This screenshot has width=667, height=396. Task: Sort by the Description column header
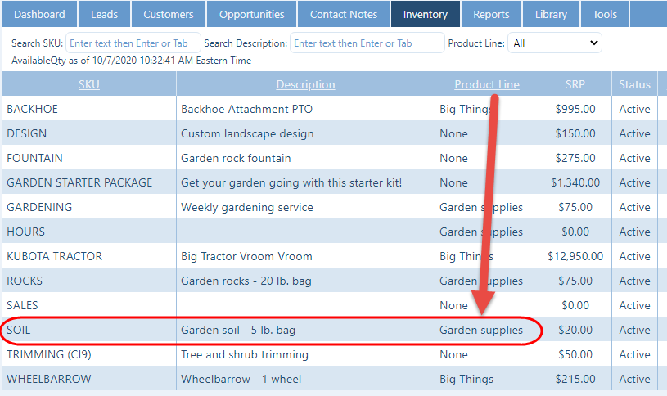(x=305, y=84)
